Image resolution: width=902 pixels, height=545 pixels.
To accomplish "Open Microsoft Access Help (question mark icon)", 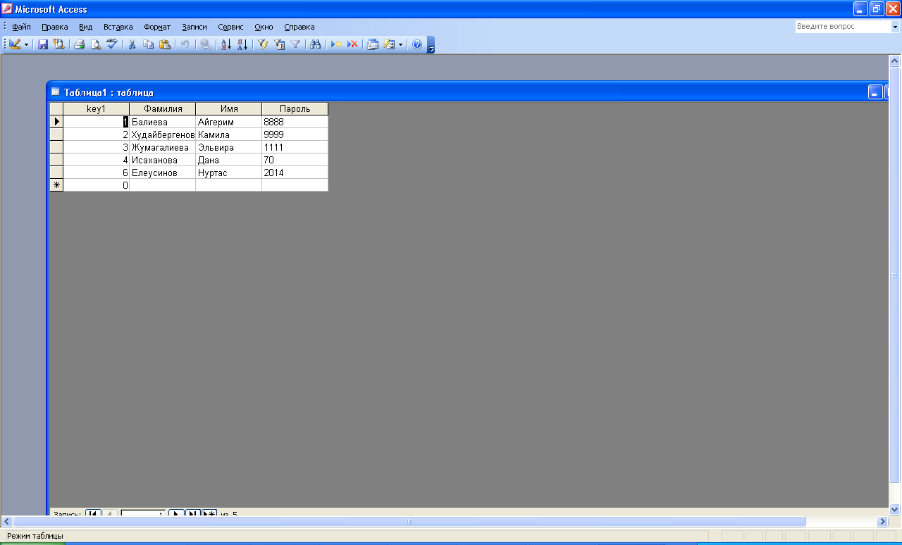I will pyautogui.click(x=416, y=44).
